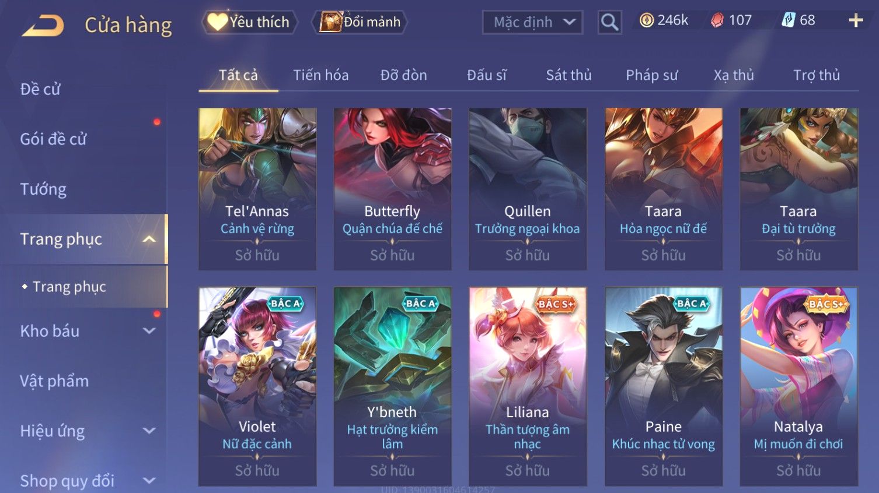Select the Tiến hóa tab
This screenshot has width=879, height=493.
point(320,75)
